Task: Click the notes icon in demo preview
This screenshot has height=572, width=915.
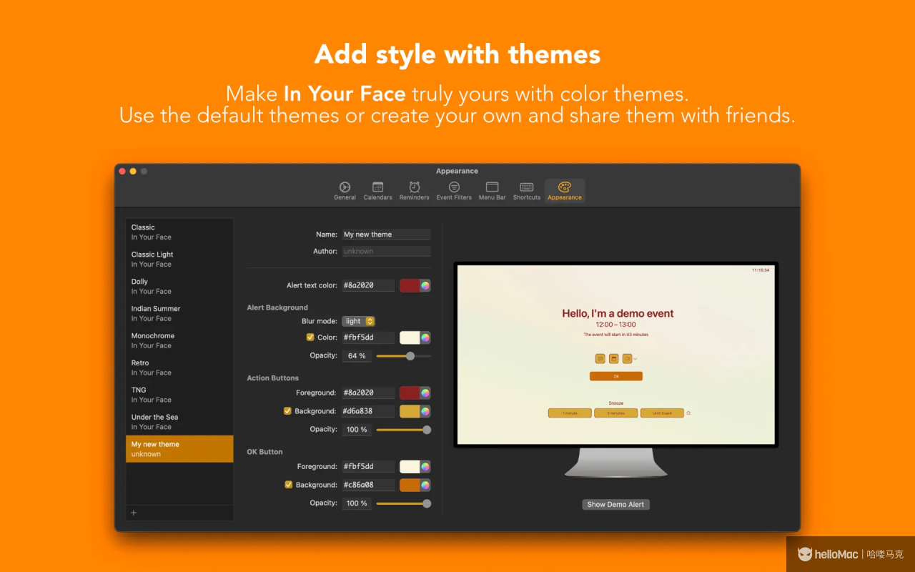Action: pyautogui.click(x=600, y=358)
